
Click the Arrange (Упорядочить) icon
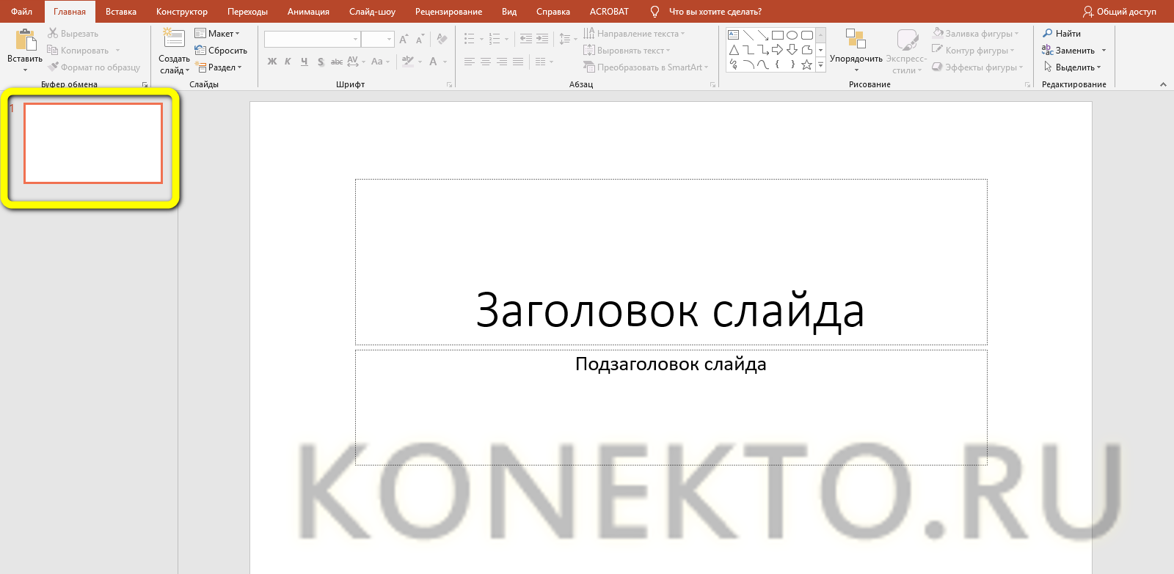856,39
